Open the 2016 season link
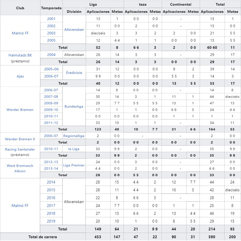The image size is (241, 241). pos(51,198)
